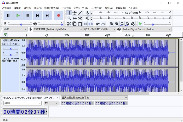Click the red Record button

click(59, 16)
